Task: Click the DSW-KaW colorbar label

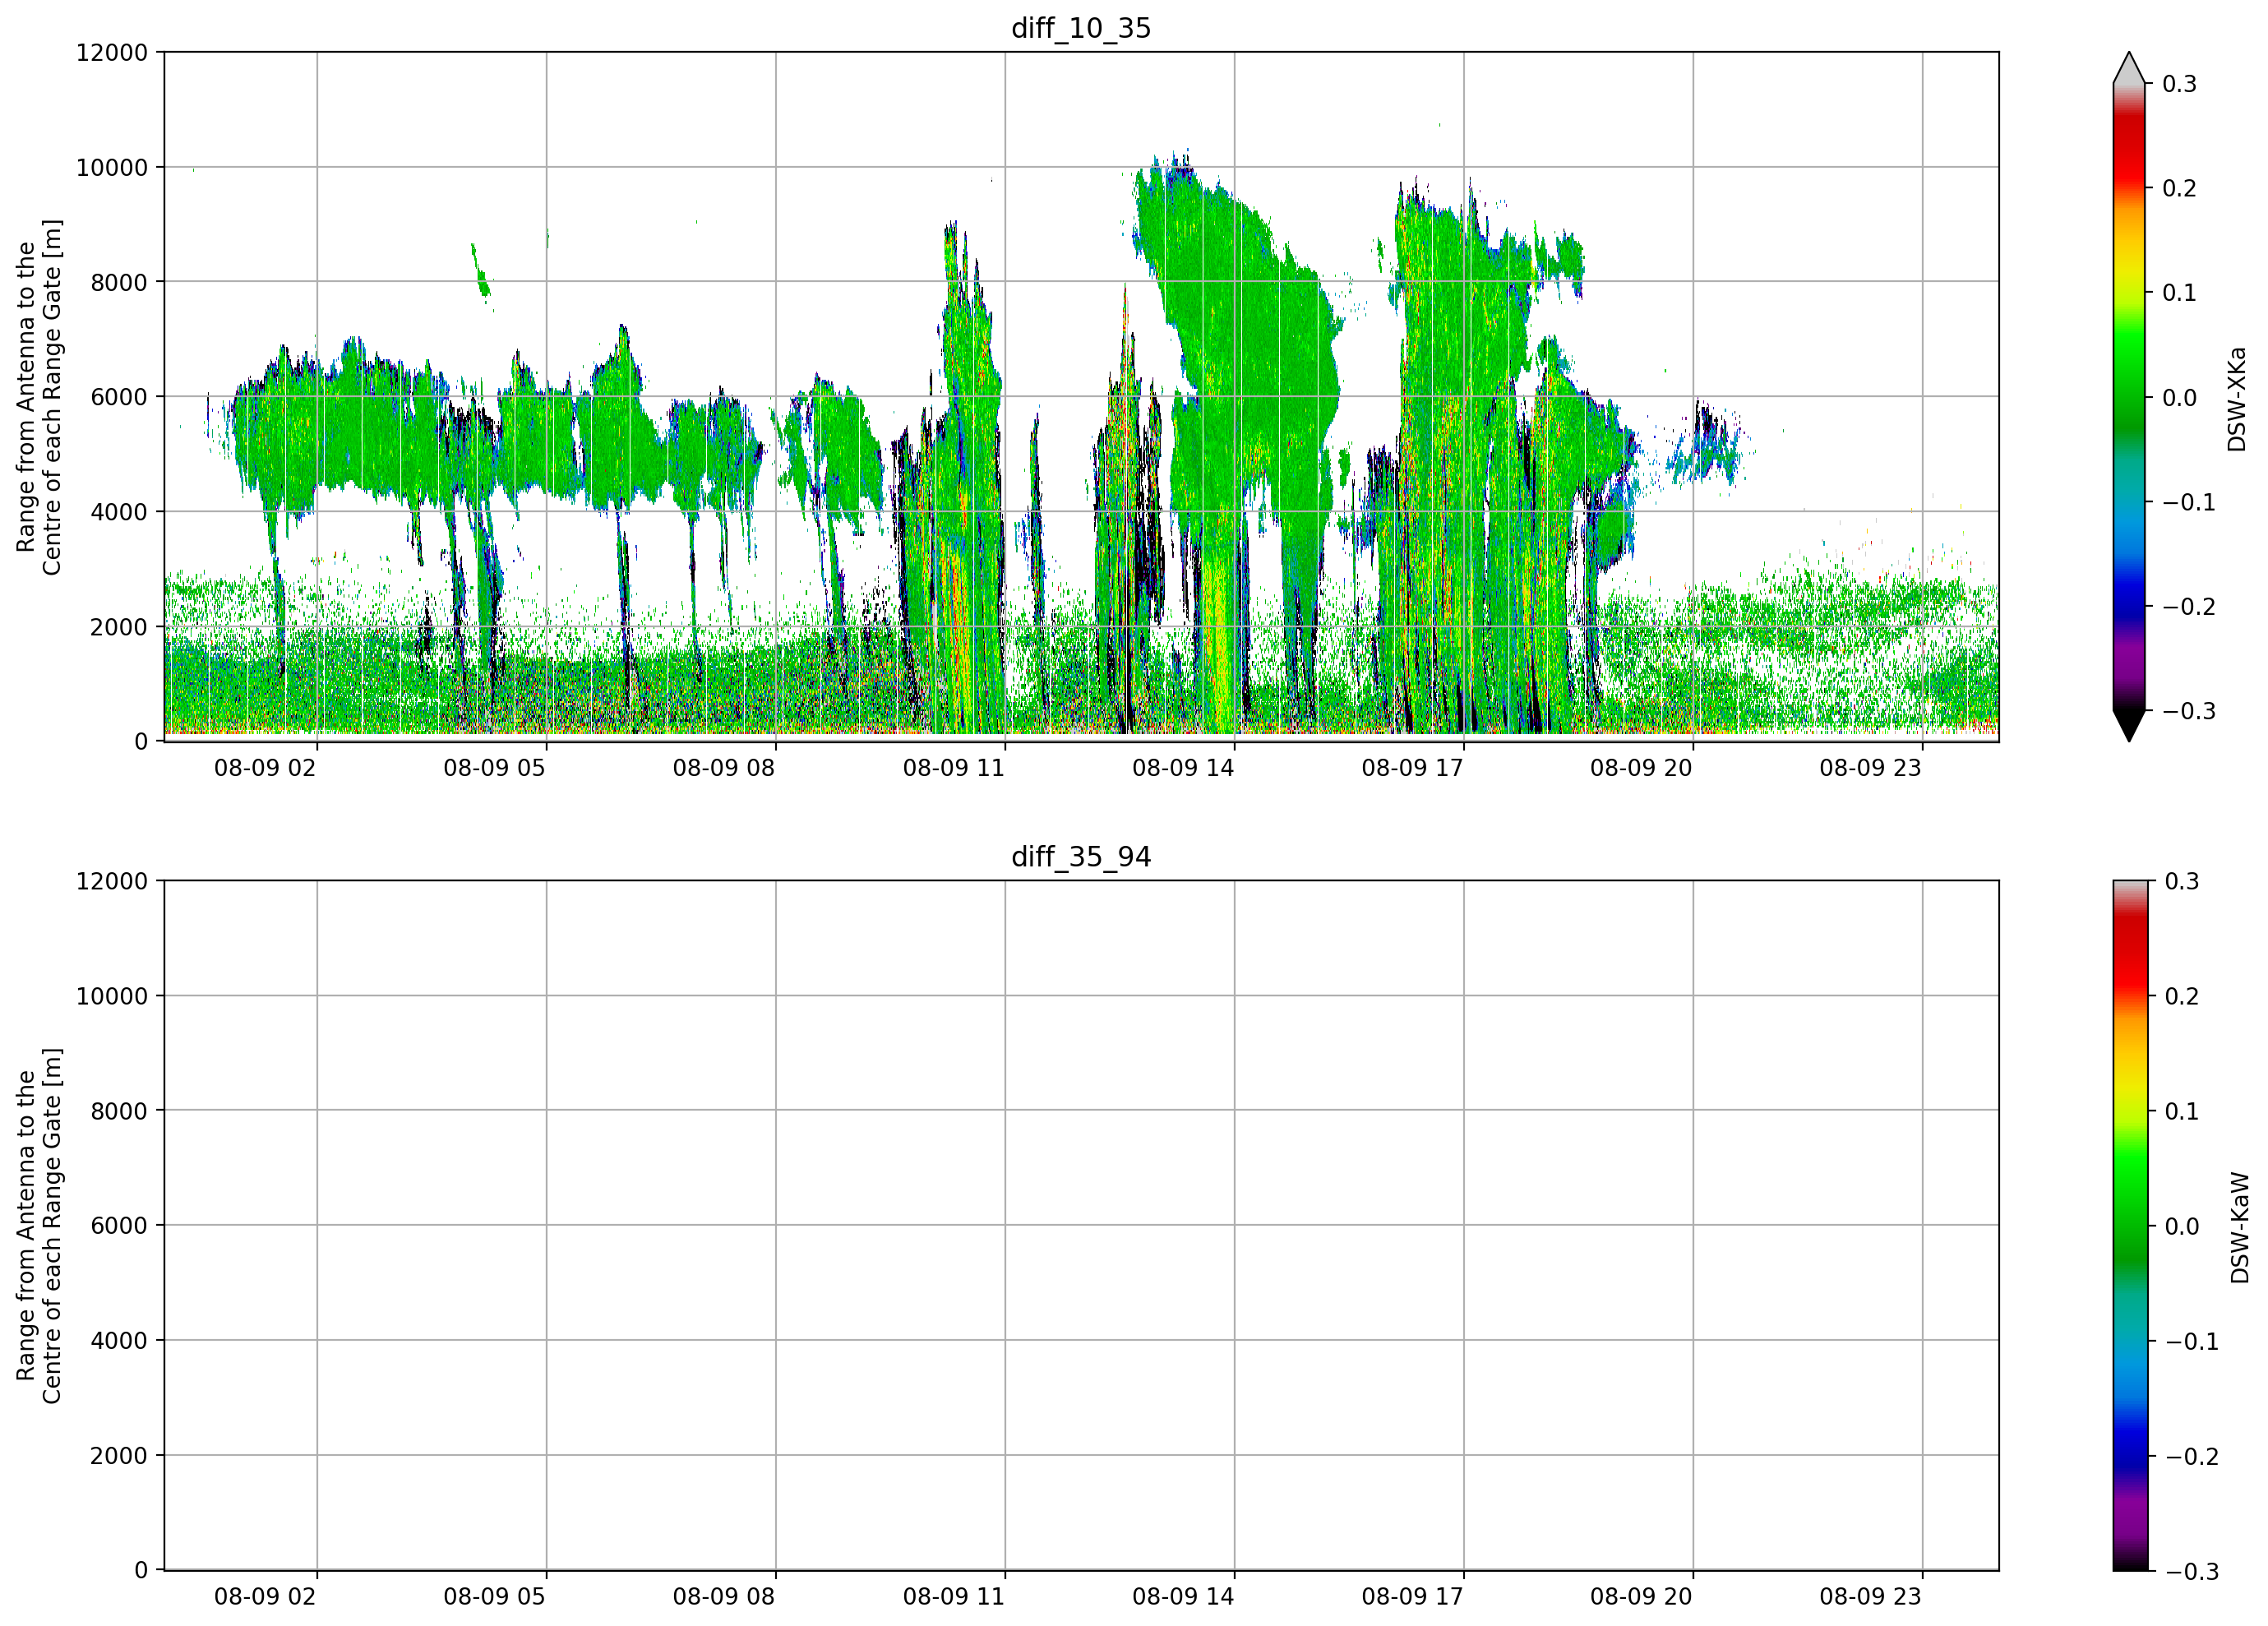Action: pos(2239,1227)
